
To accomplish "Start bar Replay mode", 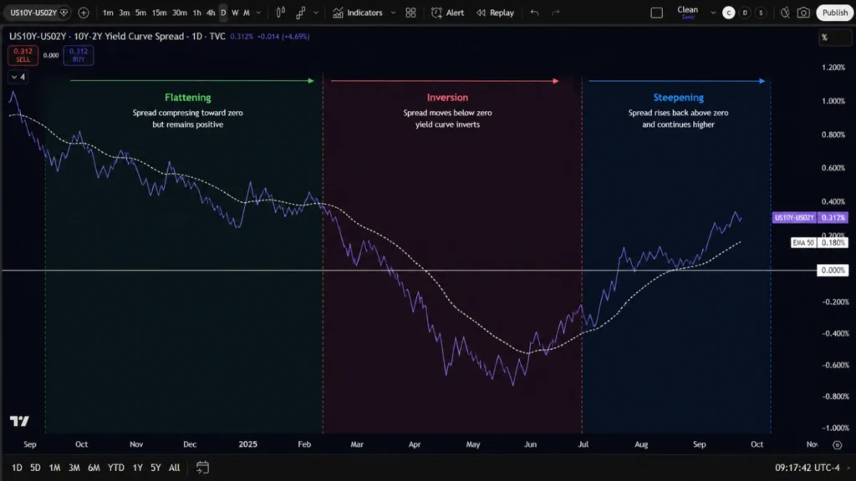I will point(495,13).
